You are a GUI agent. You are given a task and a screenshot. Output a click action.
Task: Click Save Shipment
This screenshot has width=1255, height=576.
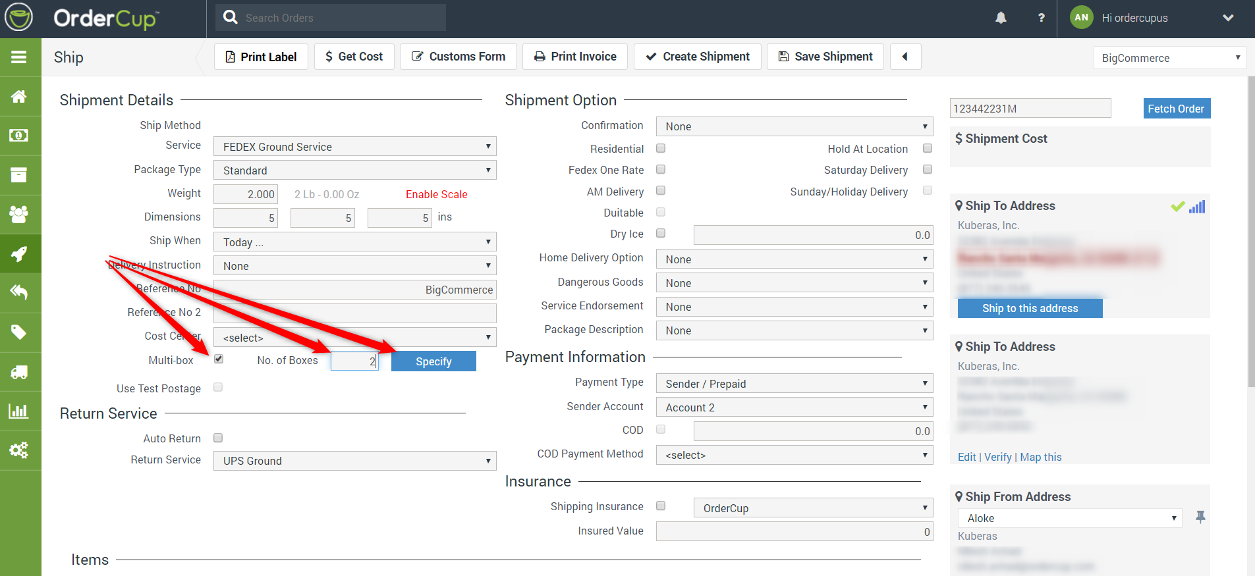click(x=825, y=57)
